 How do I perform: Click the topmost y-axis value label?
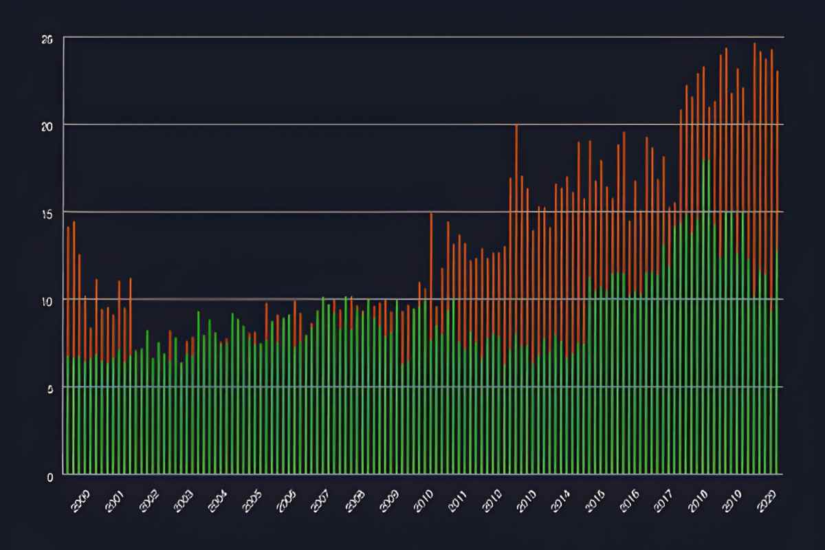point(47,39)
